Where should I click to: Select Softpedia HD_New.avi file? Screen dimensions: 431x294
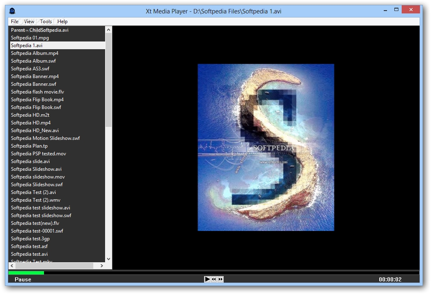(57, 130)
